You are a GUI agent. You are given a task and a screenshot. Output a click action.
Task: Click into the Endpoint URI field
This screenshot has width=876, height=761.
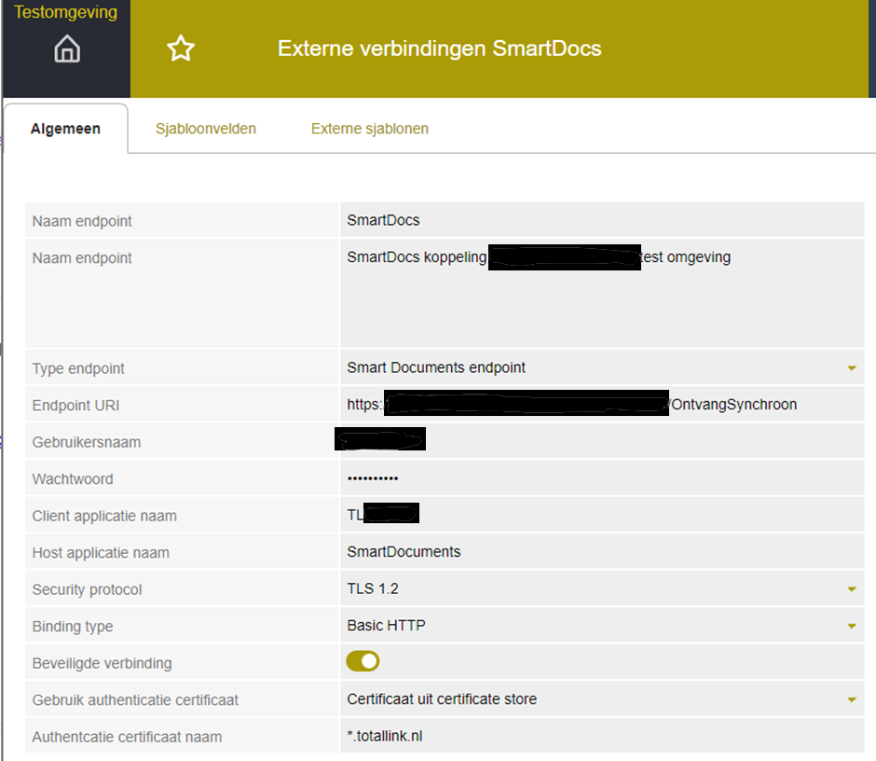coord(602,405)
